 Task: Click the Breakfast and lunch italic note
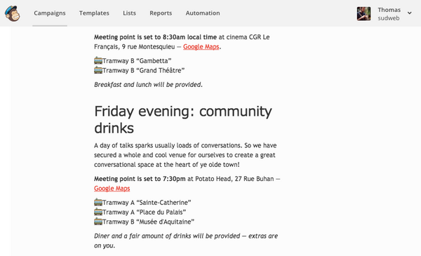coord(148,85)
